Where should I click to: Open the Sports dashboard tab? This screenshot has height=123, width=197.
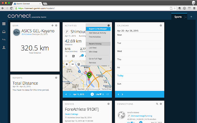(178, 17)
